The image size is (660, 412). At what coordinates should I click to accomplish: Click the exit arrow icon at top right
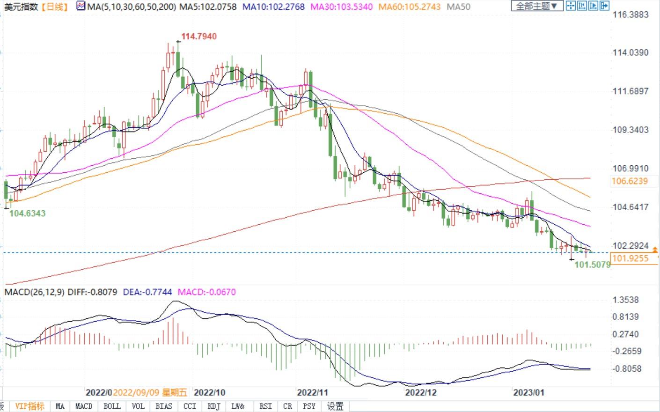click(x=604, y=6)
